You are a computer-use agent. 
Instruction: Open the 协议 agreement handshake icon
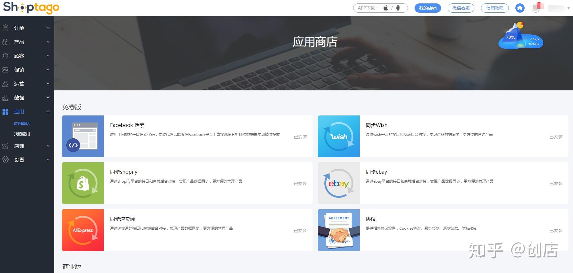(x=339, y=230)
